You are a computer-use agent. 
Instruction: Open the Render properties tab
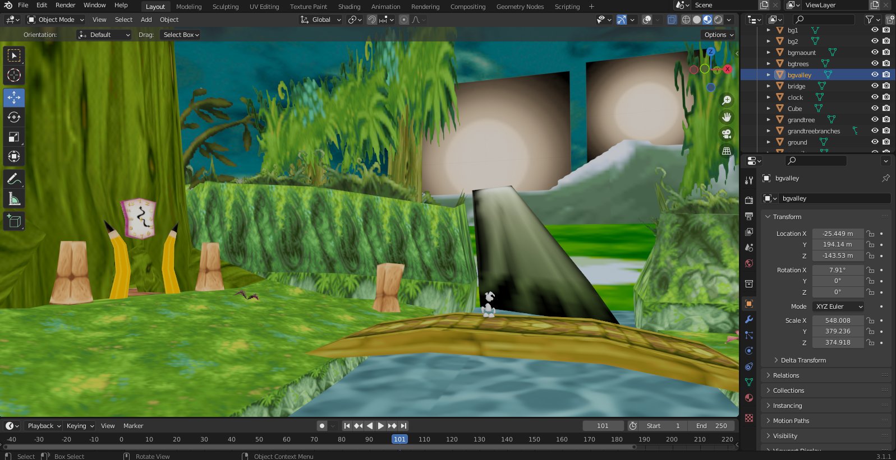(x=749, y=200)
